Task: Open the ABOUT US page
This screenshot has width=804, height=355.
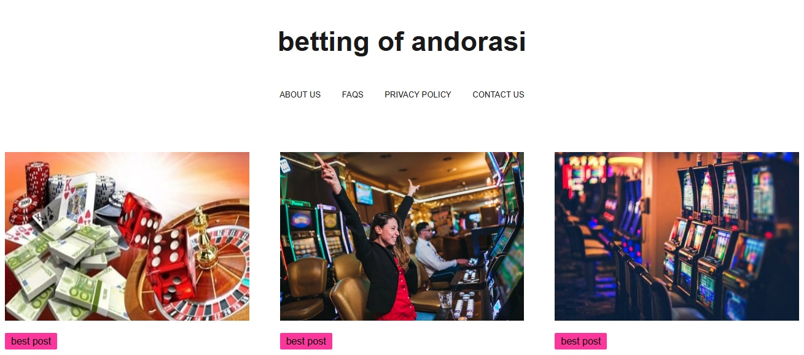Action: coord(300,94)
